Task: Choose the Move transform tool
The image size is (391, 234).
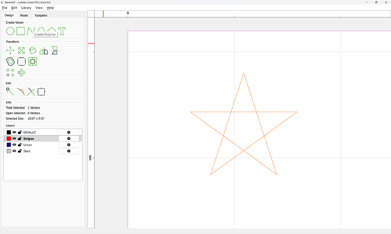Action: click(x=10, y=50)
